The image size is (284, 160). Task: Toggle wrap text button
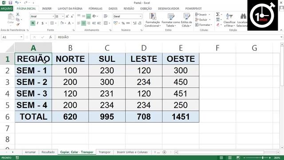point(106,16)
